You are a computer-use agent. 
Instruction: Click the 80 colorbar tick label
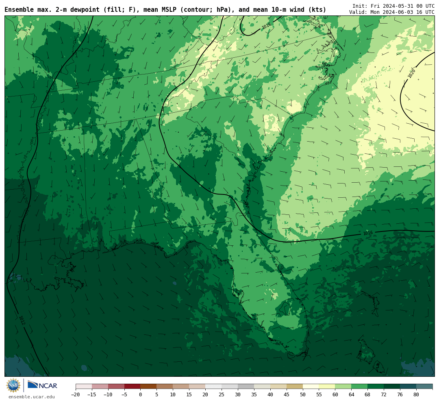417,395
